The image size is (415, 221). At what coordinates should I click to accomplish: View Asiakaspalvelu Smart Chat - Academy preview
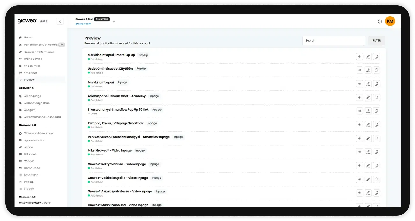coord(360,98)
